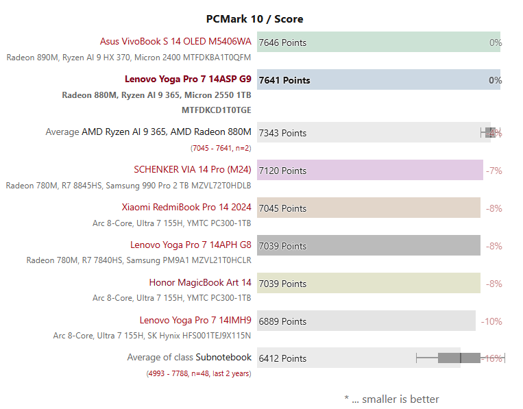523x409 pixels.
Task: Click the -10% value for 14IMH9
Action: (x=491, y=321)
